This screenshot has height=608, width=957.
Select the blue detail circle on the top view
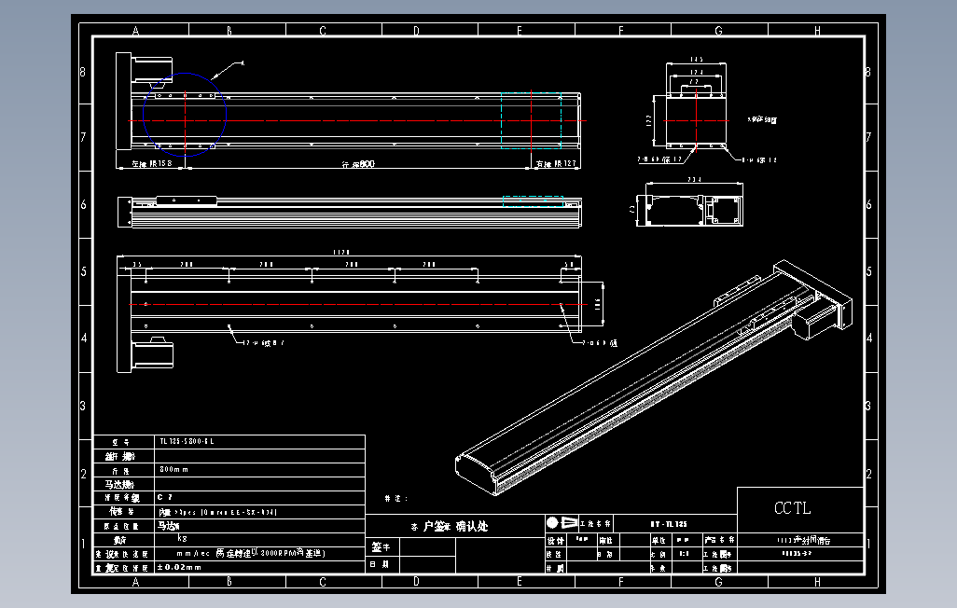pyautogui.click(x=185, y=116)
